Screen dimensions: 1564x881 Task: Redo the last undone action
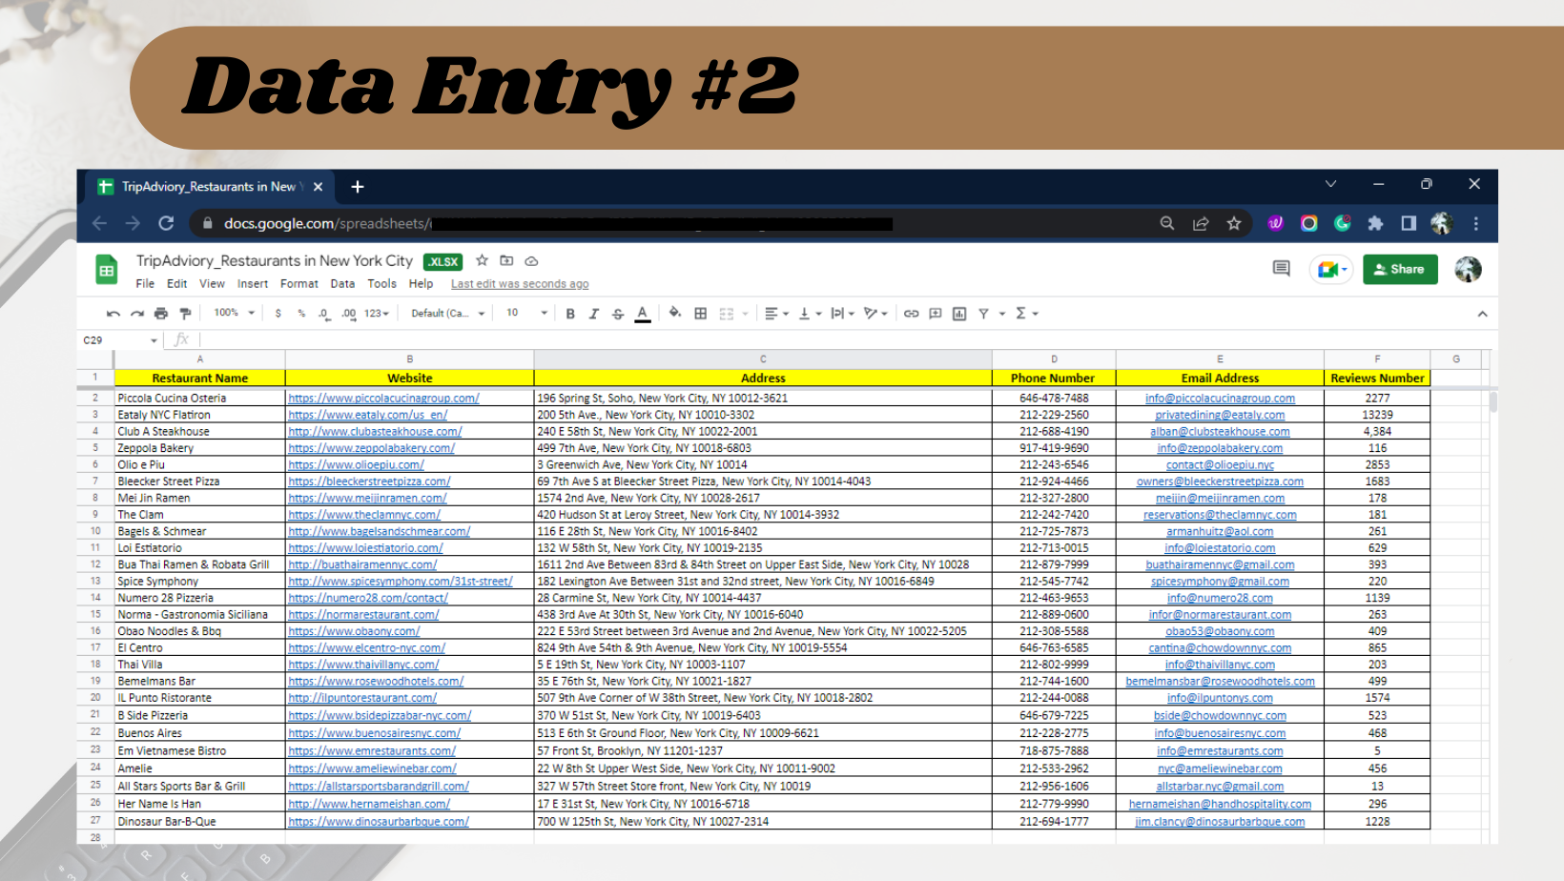click(x=137, y=313)
